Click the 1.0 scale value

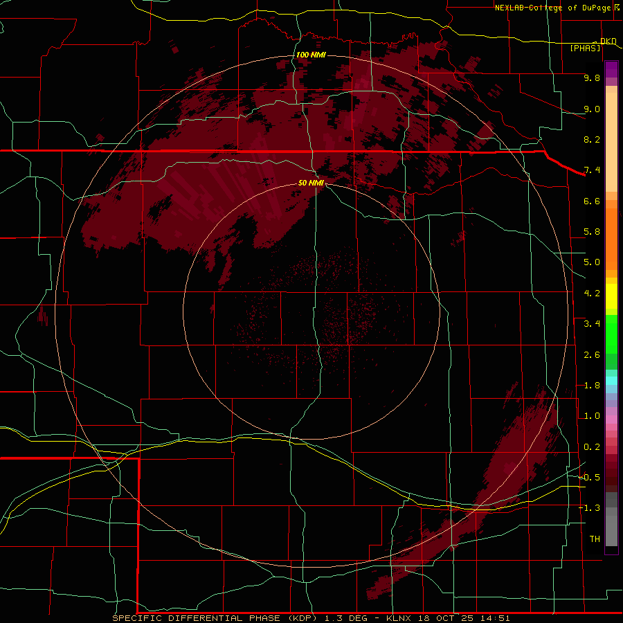[x=592, y=416]
